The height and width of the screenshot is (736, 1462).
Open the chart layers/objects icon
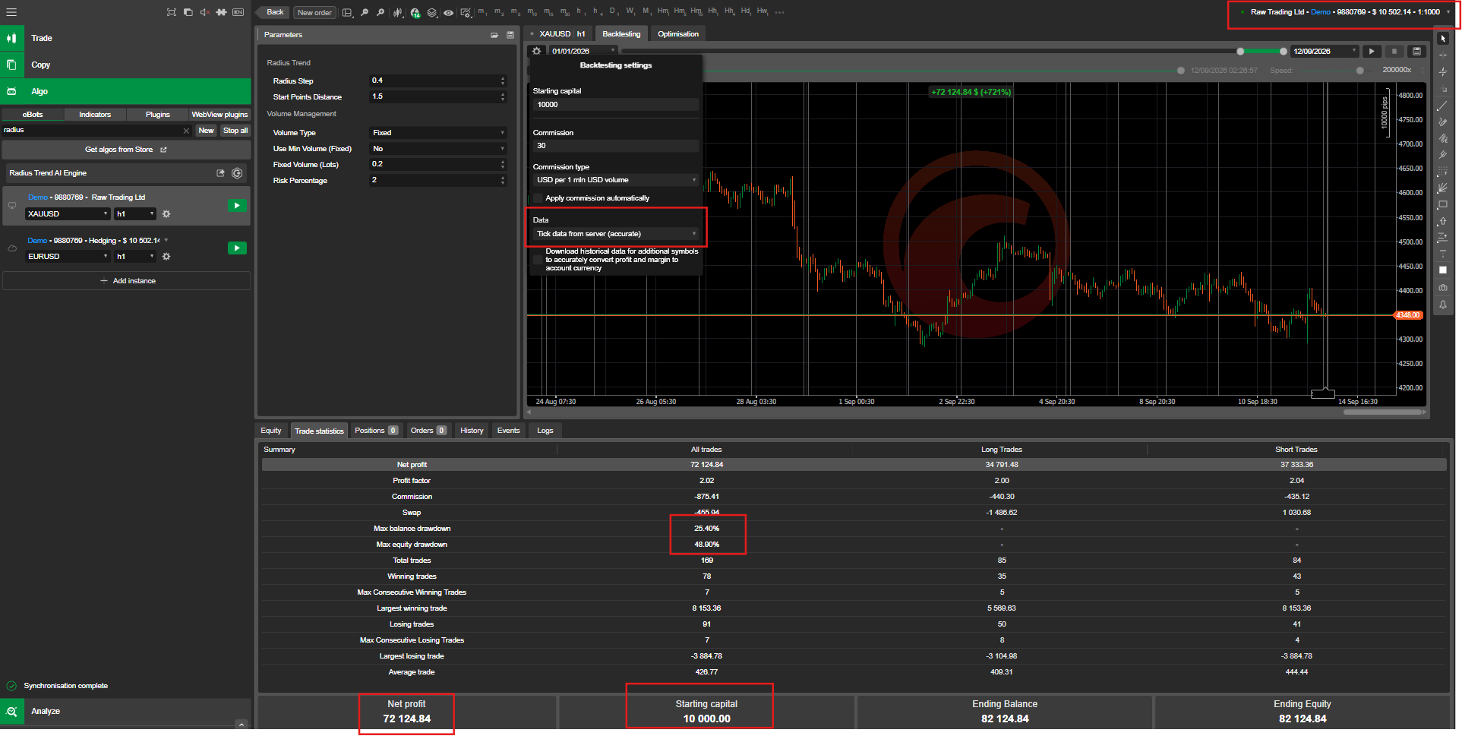click(x=432, y=12)
